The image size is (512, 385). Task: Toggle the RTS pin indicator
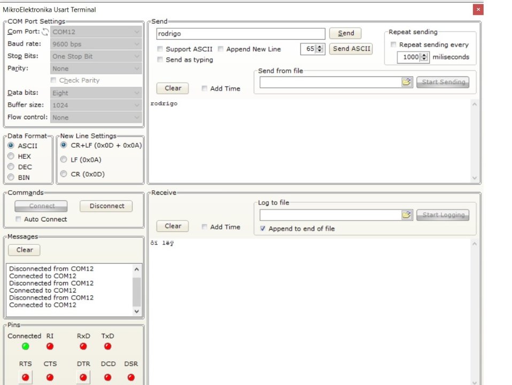26,378
